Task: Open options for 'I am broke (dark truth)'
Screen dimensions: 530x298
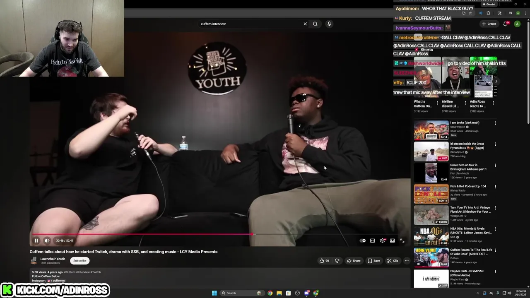Action: coord(495,123)
